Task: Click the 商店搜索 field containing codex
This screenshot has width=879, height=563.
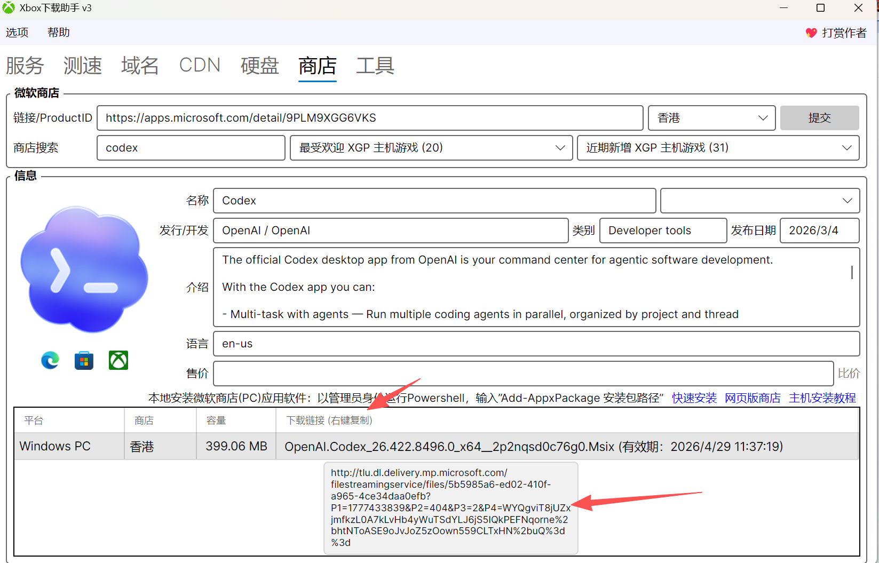Action: pos(191,148)
